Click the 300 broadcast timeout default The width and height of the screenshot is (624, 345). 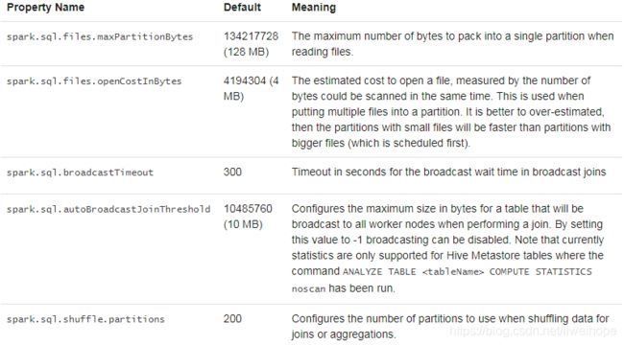[x=232, y=172]
